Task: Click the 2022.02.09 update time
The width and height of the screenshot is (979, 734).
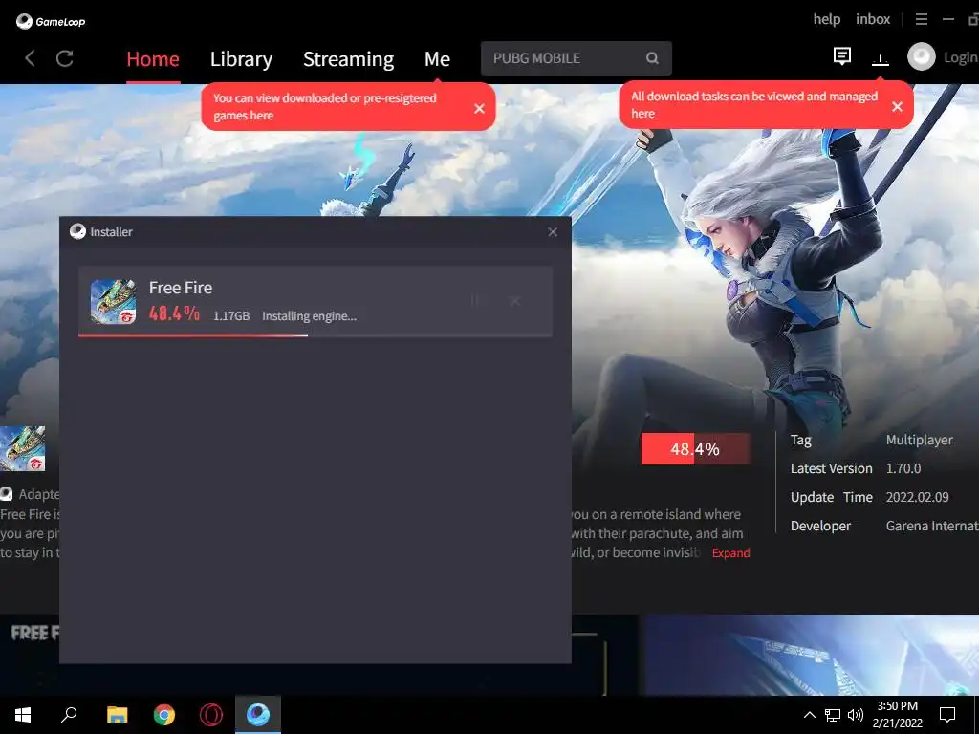Action: click(x=917, y=497)
